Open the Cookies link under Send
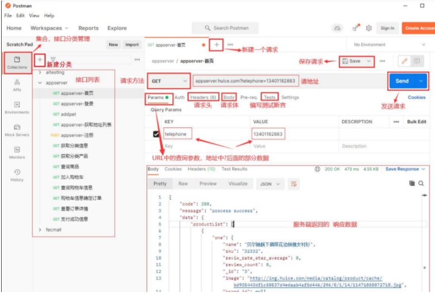Image resolution: width=435 pixels, height=297 pixels. pyautogui.click(x=417, y=98)
